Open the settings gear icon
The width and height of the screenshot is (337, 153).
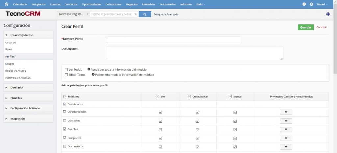[311, 4]
